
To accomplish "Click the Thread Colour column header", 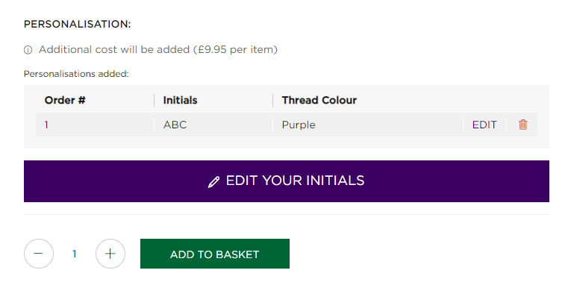I will pos(319,100).
